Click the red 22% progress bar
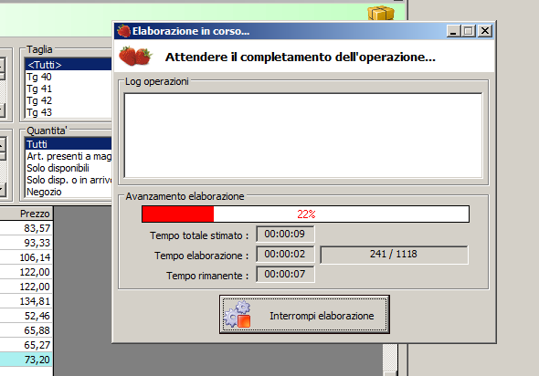 tap(305, 214)
